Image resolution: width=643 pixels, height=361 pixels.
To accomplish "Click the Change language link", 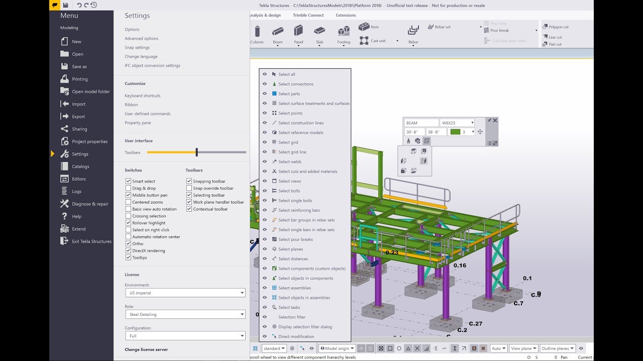I will click(x=141, y=57).
